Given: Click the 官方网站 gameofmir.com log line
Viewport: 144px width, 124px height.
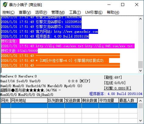Looking at the screenshot, I should (50, 31).
